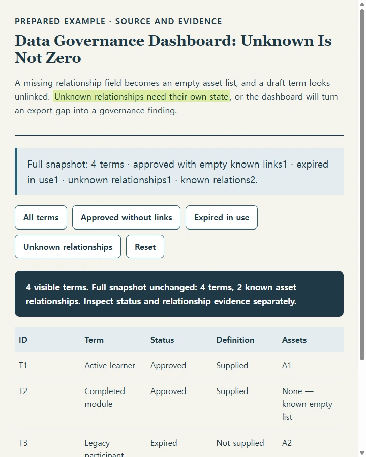Screen dimensions: 366x457
Task: Click the Data Governance Dashboard heading
Action: [x=173, y=49]
